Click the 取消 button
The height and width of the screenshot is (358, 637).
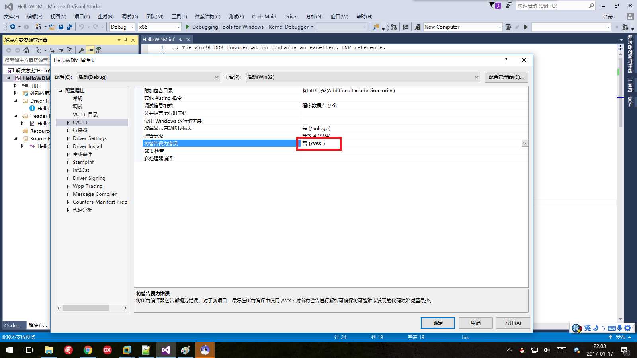[x=476, y=323]
